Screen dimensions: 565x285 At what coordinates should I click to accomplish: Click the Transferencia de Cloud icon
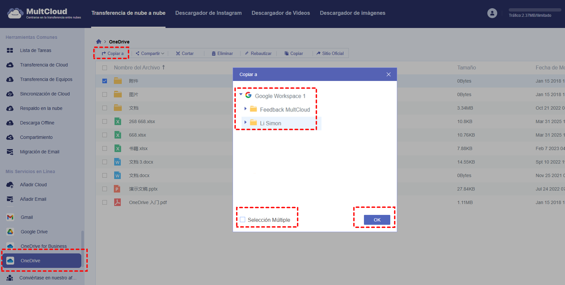[x=10, y=65]
